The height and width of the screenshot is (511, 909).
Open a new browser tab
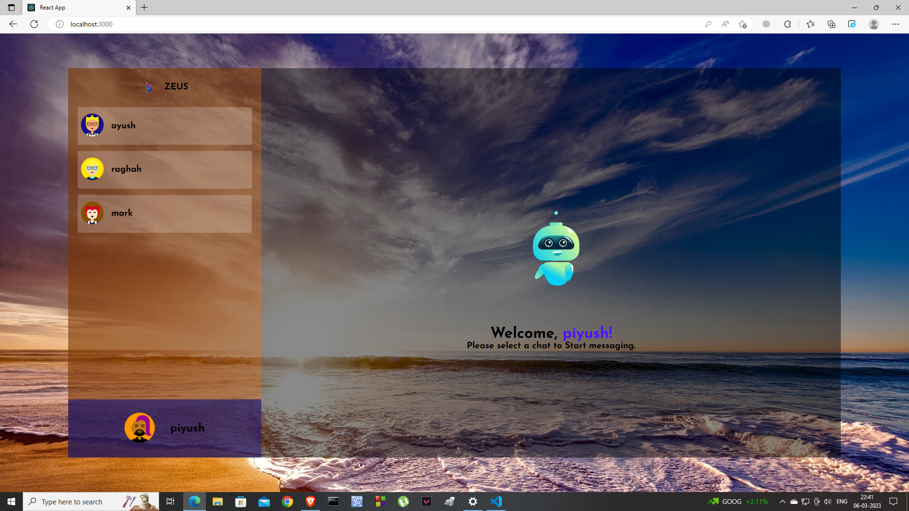point(144,8)
